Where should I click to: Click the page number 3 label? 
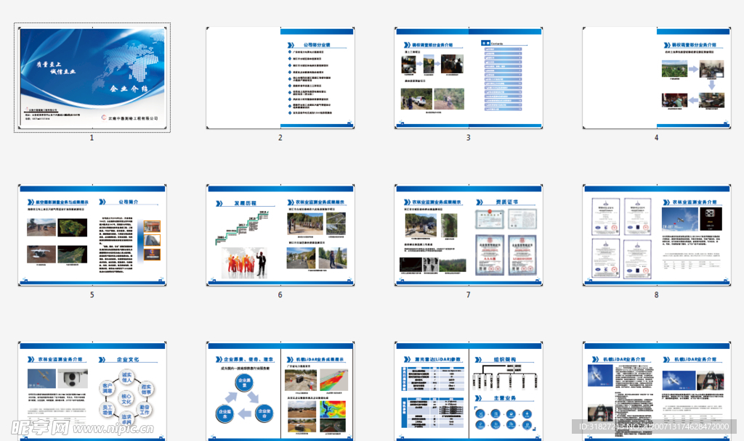[x=468, y=137]
